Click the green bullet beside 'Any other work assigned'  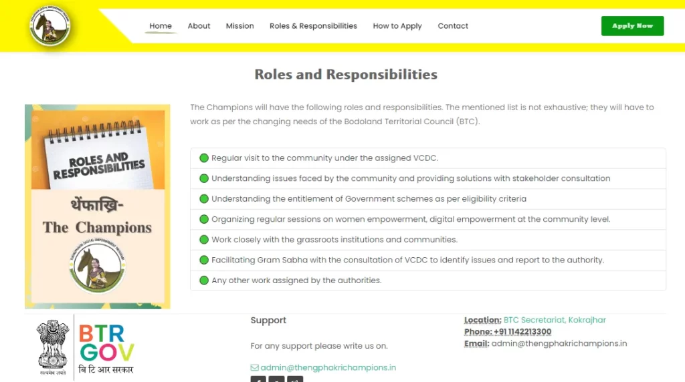(x=204, y=280)
